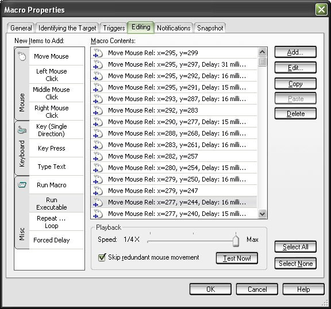This screenshot has height=309, width=331.
Task: Select Middle Mouse Click item
Action: [56, 93]
